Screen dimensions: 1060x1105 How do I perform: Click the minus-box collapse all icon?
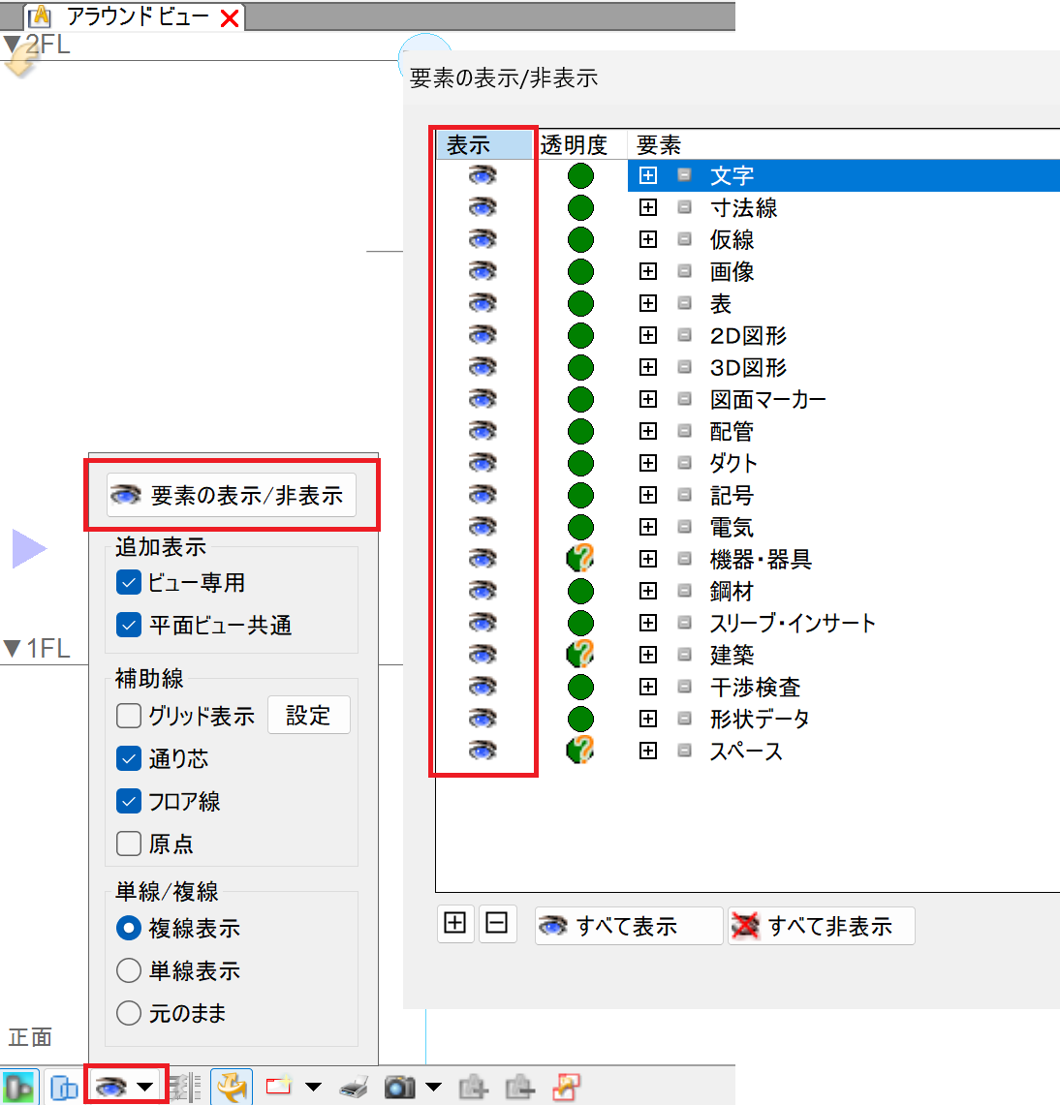[x=496, y=924]
